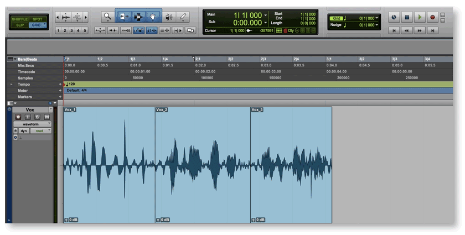Switch to Spot edit mode

(38, 19)
